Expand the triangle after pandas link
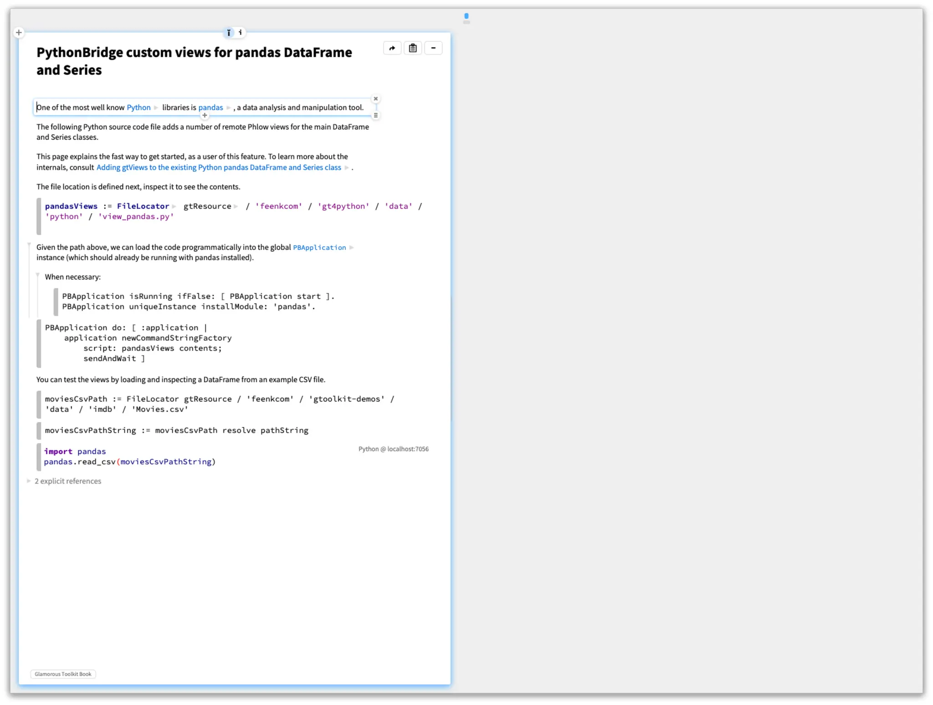933x705 pixels. (229, 108)
